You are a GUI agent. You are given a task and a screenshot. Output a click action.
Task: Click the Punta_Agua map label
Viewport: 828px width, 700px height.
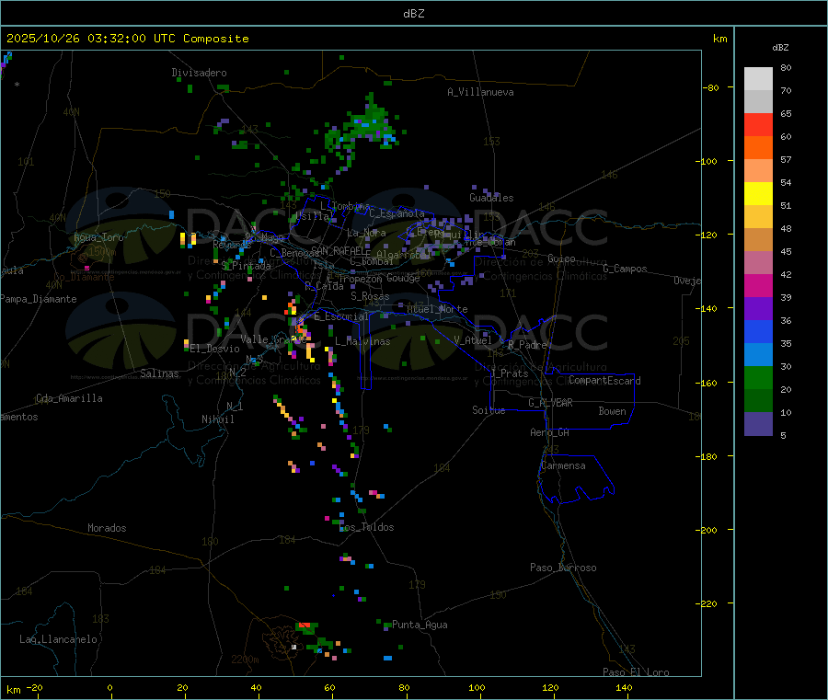pos(420,625)
